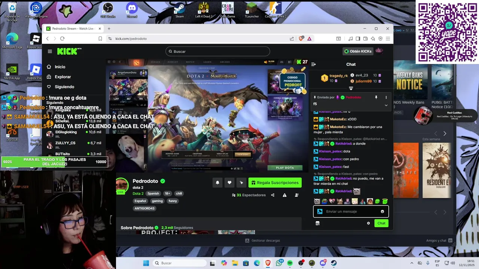Viewport: 479px width, 269px height.
Task: Open WhatsApp from the taskbar
Action: [279, 263]
